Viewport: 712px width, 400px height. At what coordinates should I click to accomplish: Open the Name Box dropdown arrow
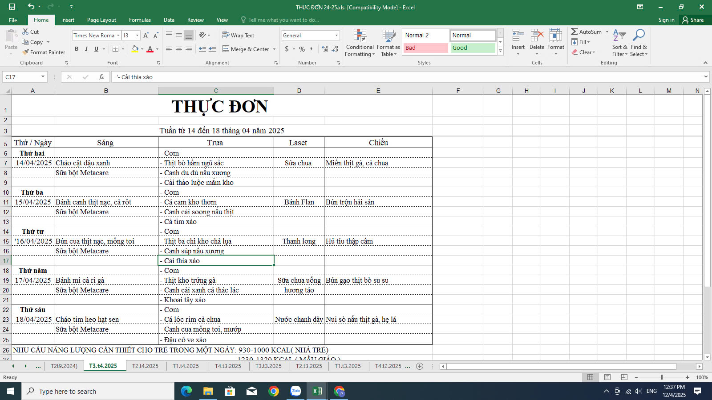tap(43, 77)
